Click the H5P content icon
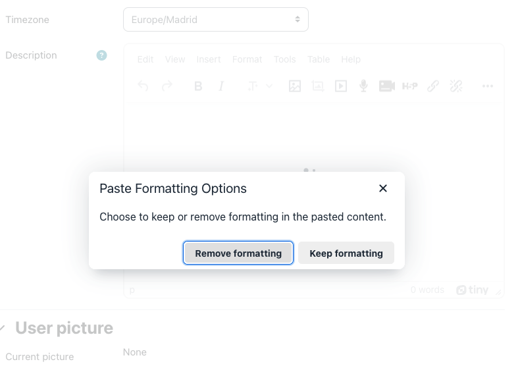Image resolution: width=520 pixels, height=366 pixels. pyautogui.click(x=410, y=86)
